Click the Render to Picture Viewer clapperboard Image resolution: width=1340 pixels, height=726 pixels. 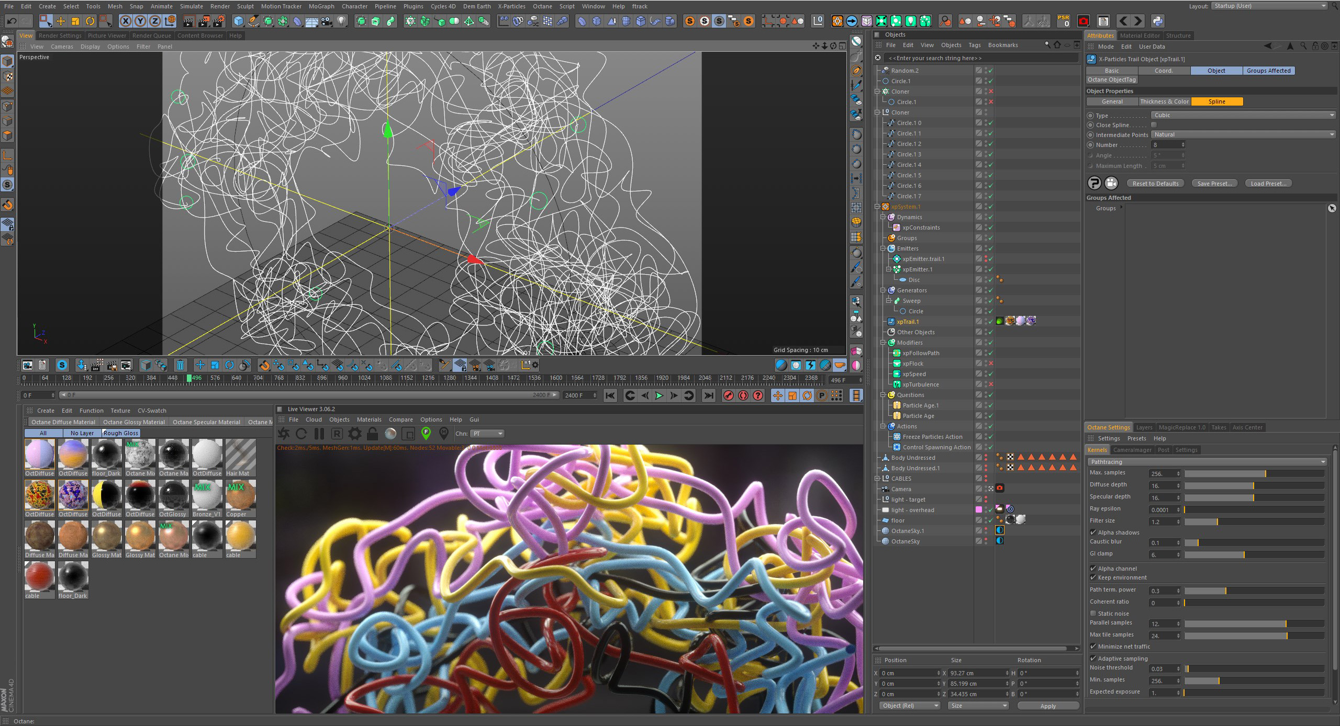(204, 21)
